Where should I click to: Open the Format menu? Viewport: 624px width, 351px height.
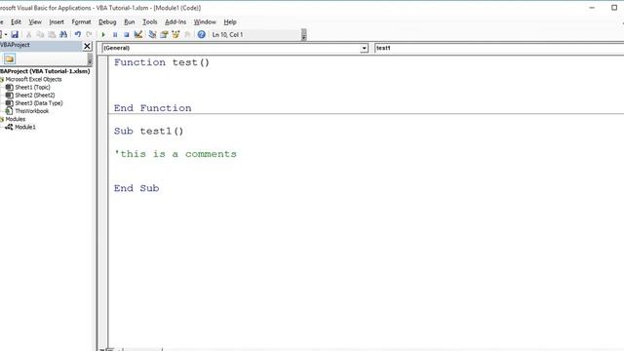pyautogui.click(x=81, y=21)
